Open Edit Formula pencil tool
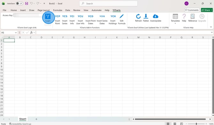The width and height of the screenshot is (214, 125). tap(122, 16)
